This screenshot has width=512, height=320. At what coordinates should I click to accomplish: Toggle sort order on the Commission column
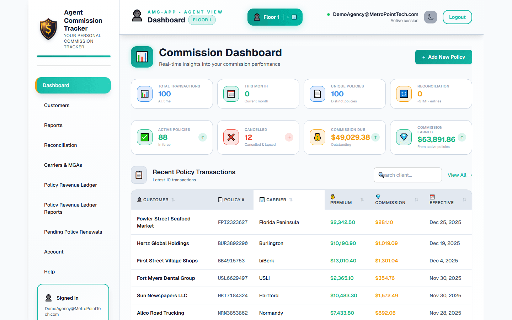(416, 200)
